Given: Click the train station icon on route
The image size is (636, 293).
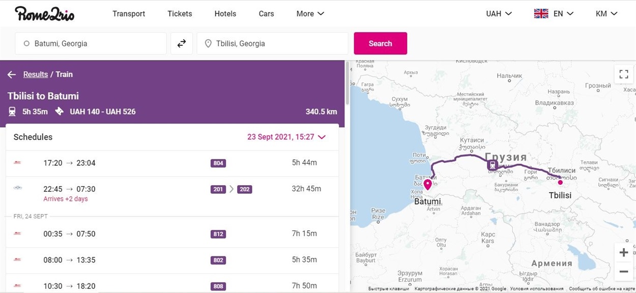Looking at the screenshot, I should click(493, 165).
